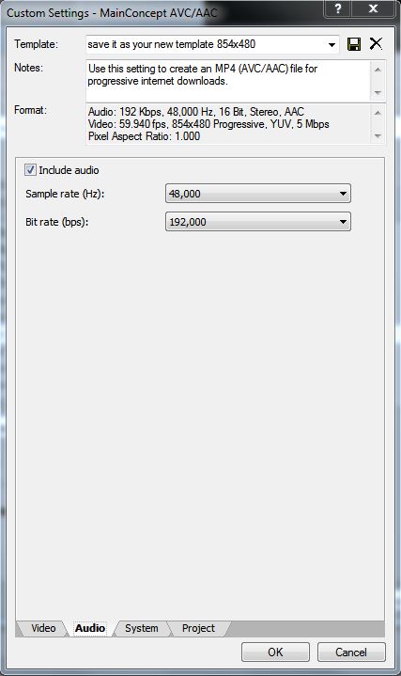Save the template with the floppy disk icon
The height and width of the screenshot is (676, 401).
pos(354,44)
